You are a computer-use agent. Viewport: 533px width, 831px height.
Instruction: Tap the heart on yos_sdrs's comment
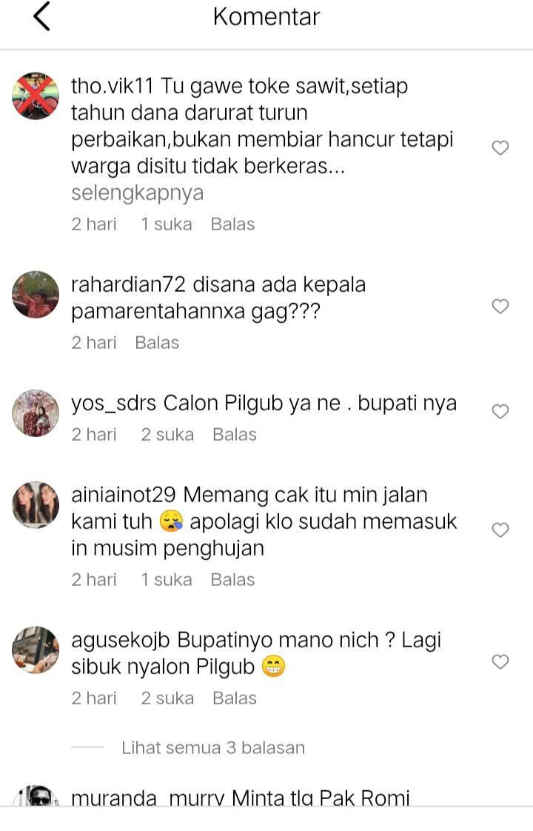tap(500, 411)
